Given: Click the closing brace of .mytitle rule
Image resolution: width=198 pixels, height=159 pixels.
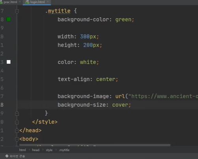Looking at the screenshot, I should (x=46, y=113).
